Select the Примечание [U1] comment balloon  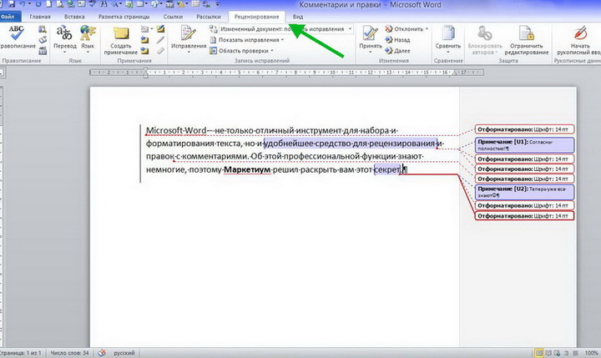pos(524,145)
